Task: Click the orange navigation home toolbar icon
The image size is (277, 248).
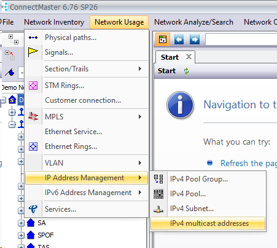Action: [163, 39]
